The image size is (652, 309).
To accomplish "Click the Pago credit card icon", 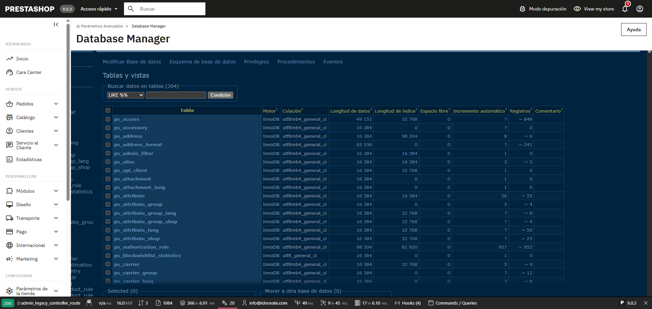I will tap(10, 232).
